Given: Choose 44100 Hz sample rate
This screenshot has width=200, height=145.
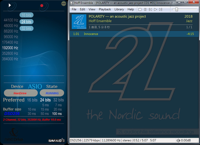Looking at the screenshot, I should coord(11,20).
